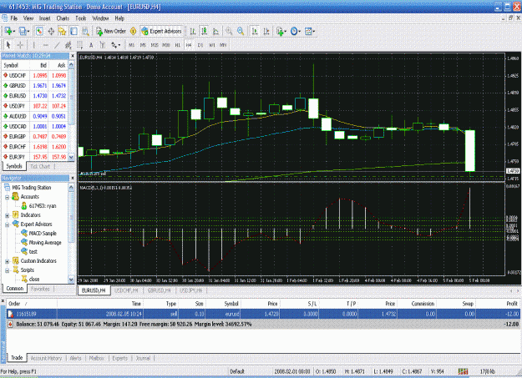Toggle the Expert Advisors button
This screenshot has width=522, height=378.
(x=161, y=31)
